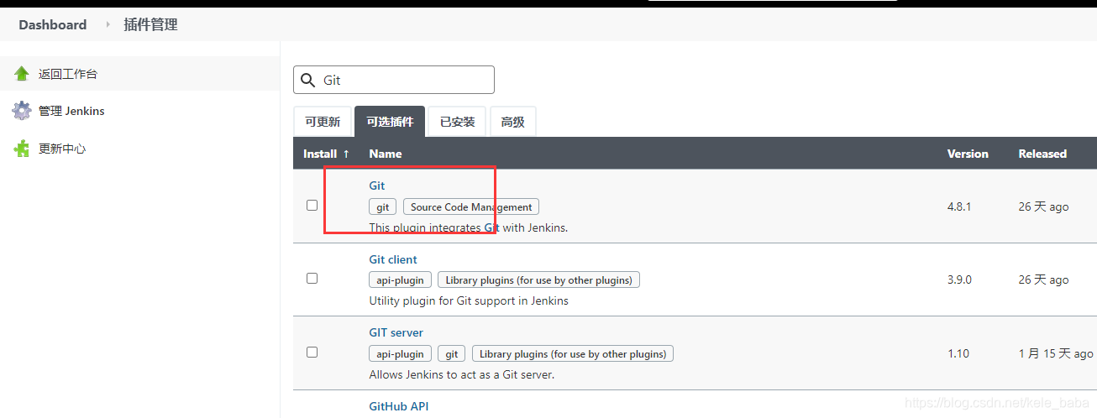This screenshot has width=1097, height=418.
Task: Click the magnifier icon in search box
Action: pos(308,80)
